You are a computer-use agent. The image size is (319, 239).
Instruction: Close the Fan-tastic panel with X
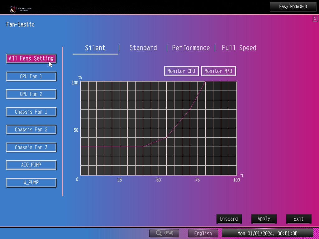(315, 19)
